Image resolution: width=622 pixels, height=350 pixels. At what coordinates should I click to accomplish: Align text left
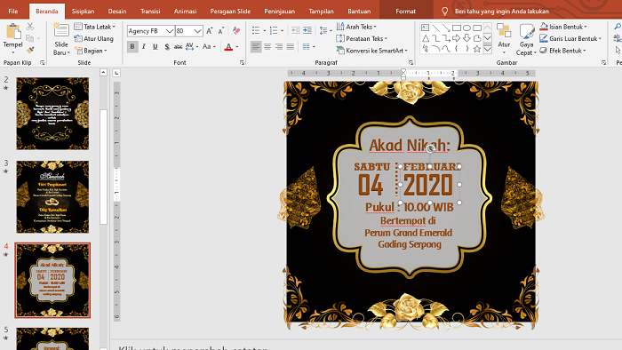(x=256, y=47)
